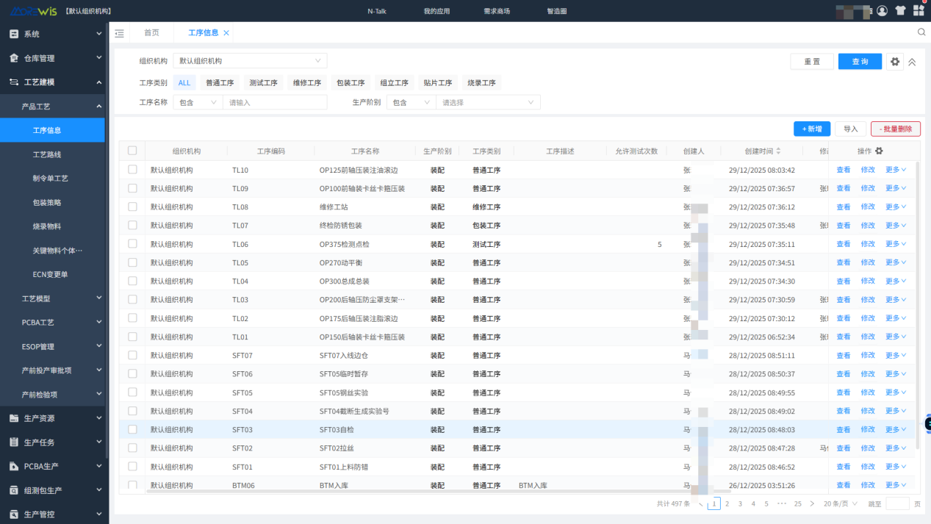Open filter settings gear next to 查询
Screen dimensions: 931x524
895,62
